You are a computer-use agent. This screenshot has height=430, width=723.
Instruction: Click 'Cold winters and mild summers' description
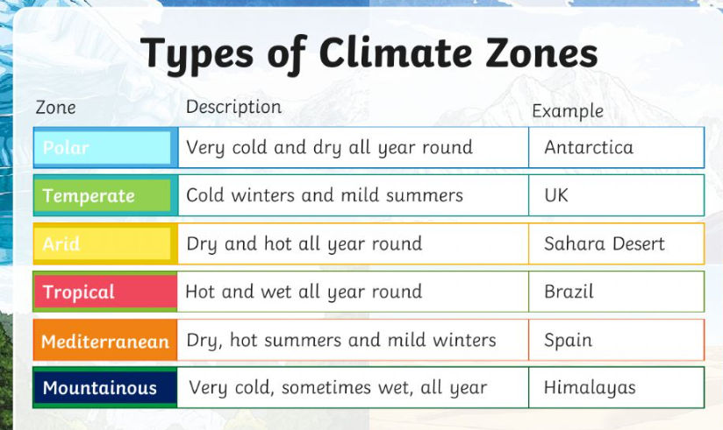tap(325, 195)
